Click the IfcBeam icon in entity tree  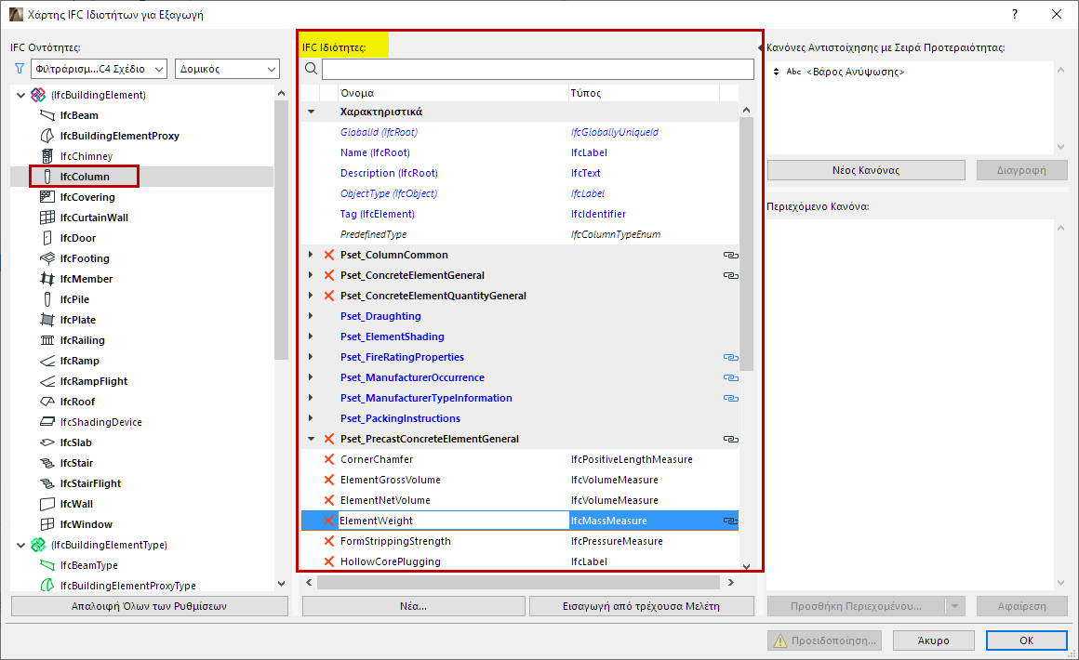[x=47, y=115]
